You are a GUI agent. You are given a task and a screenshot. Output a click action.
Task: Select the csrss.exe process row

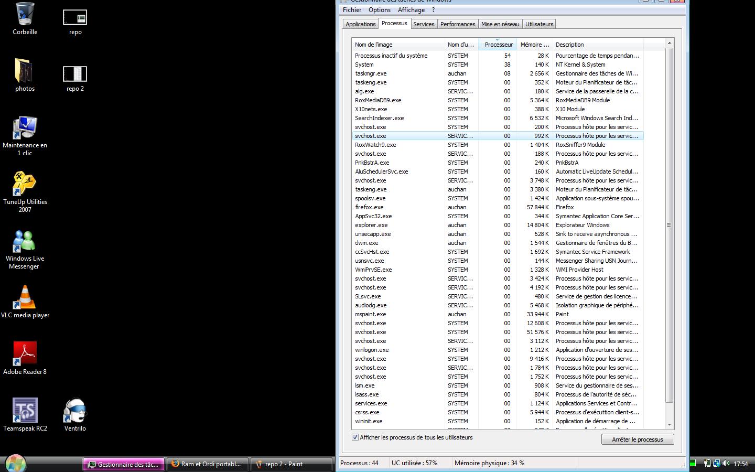pyautogui.click(x=498, y=412)
